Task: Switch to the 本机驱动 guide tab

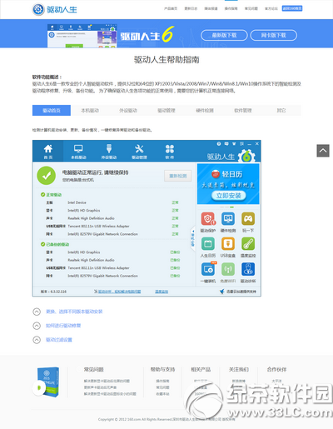Action: click(x=90, y=111)
